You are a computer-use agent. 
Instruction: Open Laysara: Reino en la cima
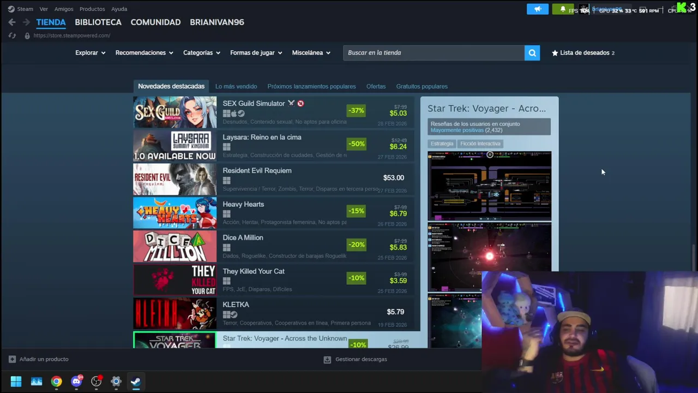273,146
